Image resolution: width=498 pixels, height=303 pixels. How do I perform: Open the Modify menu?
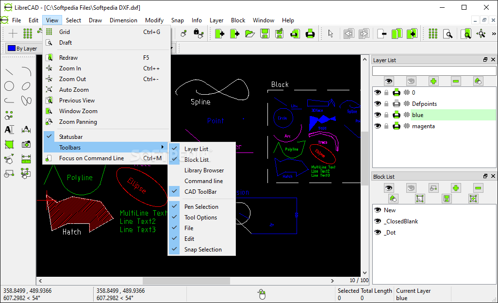coord(154,20)
